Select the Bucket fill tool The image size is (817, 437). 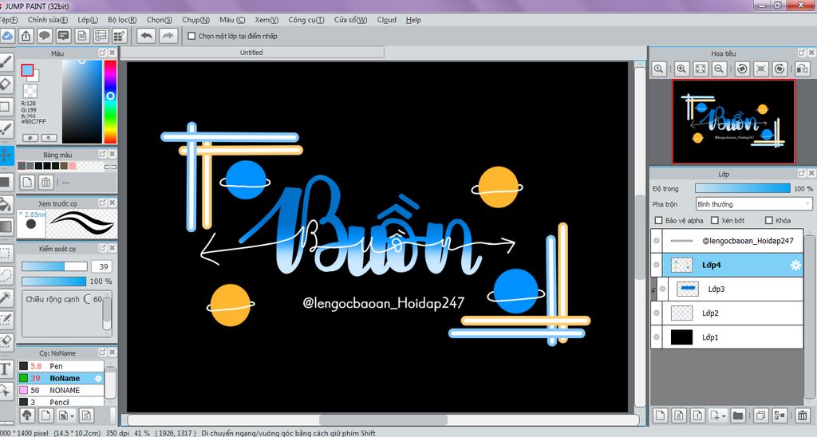pos(6,204)
